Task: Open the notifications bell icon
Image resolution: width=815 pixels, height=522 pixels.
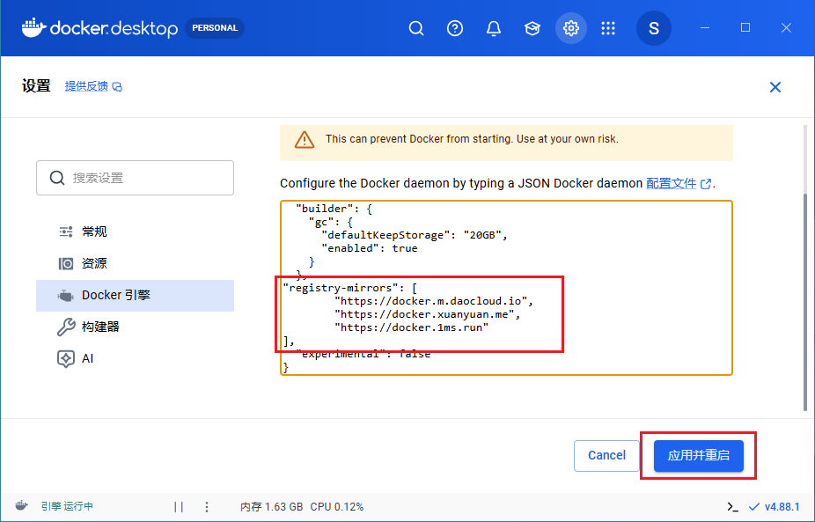Action: (493, 28)
